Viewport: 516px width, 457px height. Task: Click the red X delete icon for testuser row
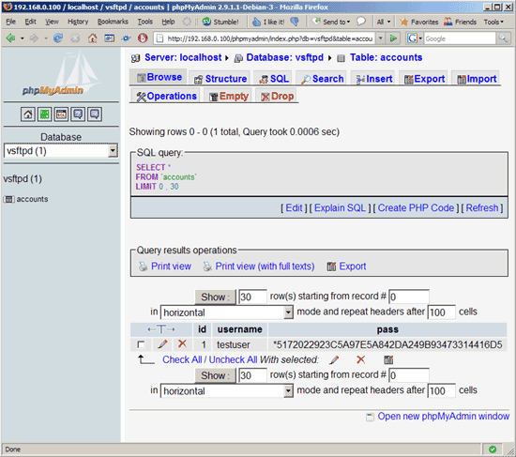[182, 344]
